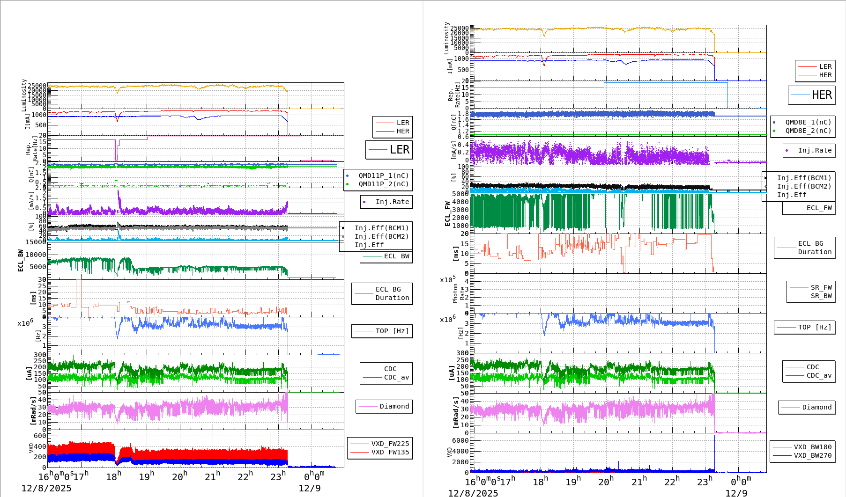Select the QMD11P_1(nC) legend entry
This screenshot has width=846, height=497.
click(x=383, y=175)
